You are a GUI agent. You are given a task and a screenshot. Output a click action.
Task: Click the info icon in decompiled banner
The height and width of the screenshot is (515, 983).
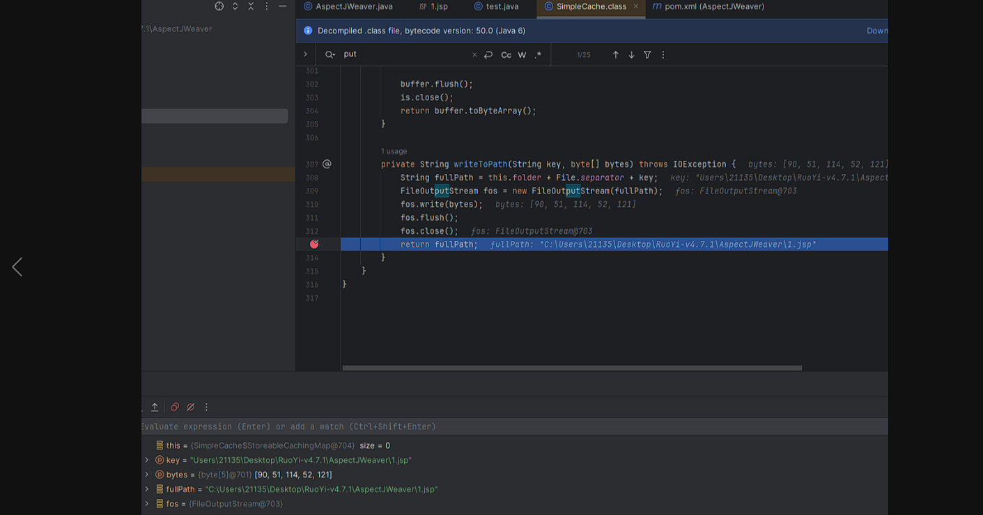(x=308, y=31)
